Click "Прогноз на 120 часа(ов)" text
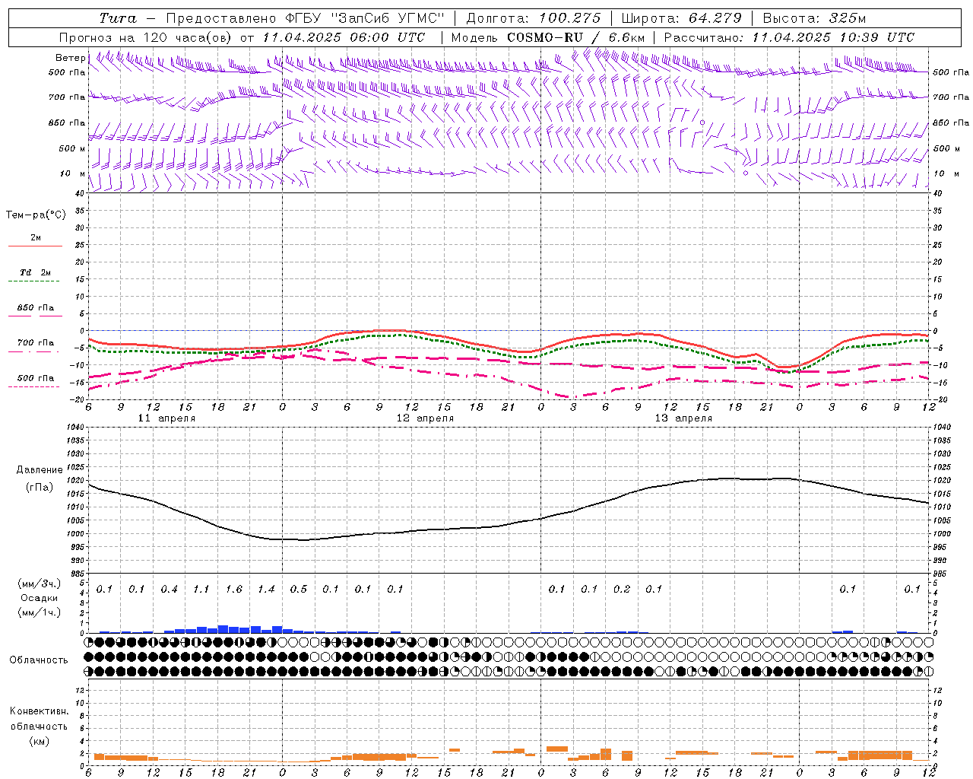Image resolution: width=973 pixels, height=779 pixels. click(x=146, y=37)
